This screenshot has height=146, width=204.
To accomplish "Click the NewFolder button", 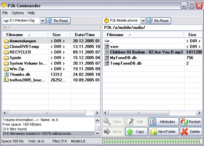I will [x=164, y=132].
